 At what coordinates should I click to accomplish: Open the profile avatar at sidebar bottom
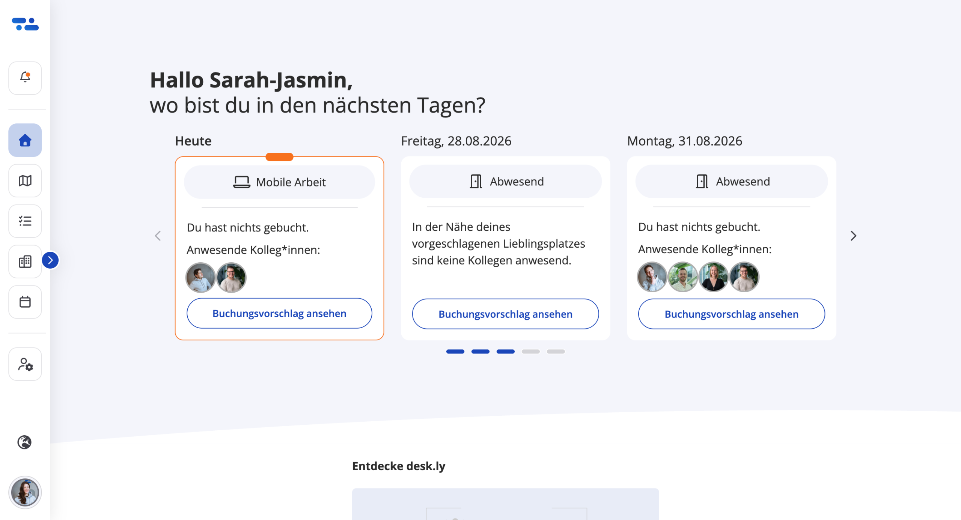coord(25,493)
